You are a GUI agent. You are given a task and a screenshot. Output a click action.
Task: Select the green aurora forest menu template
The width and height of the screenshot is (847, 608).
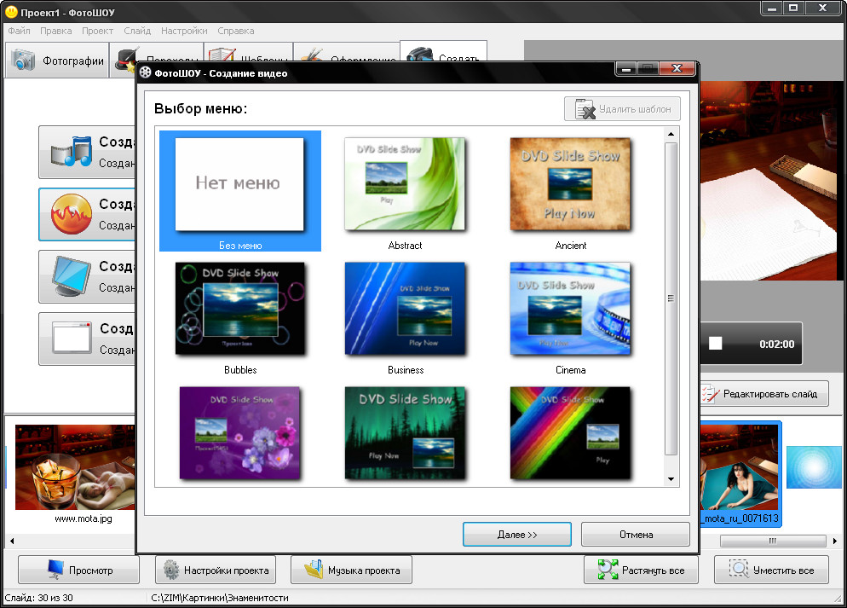click(405, 433)
